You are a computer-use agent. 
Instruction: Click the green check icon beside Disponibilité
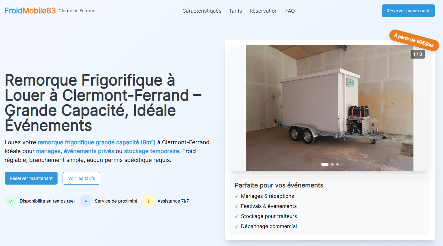click(x=10, y=201)
